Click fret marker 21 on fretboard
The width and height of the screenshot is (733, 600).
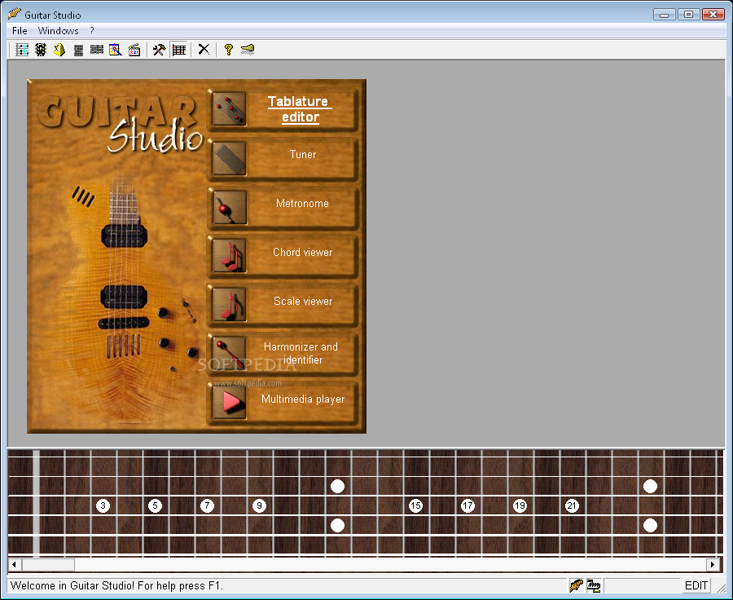tap(572, 505)
